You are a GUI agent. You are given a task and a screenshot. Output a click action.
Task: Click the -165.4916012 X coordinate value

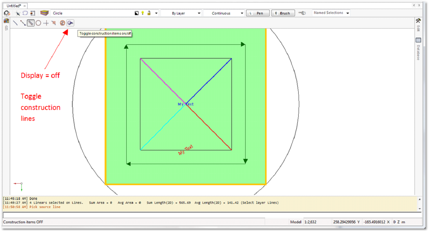(377, 222)
